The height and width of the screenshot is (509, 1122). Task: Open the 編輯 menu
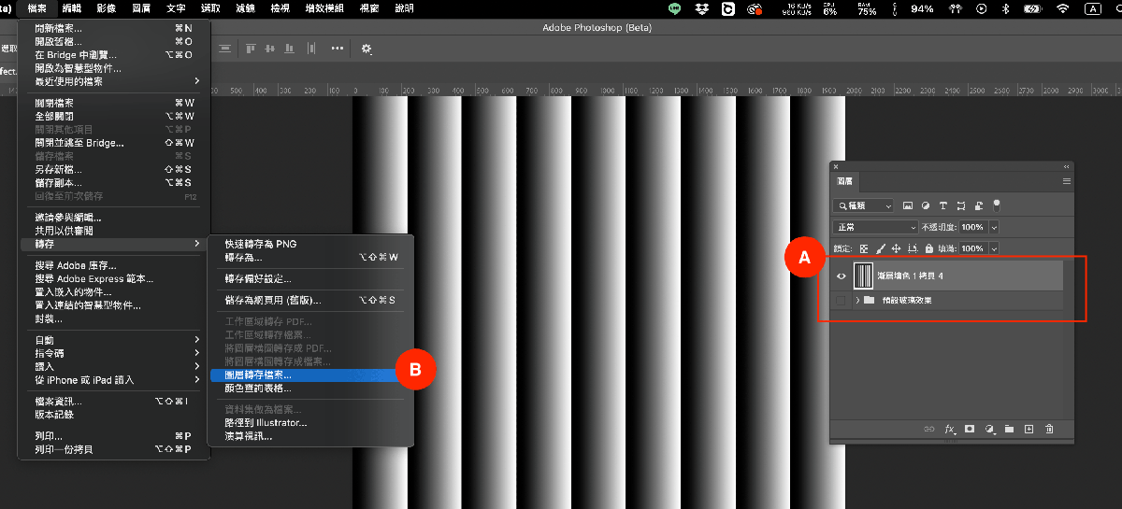click(72, 7)
